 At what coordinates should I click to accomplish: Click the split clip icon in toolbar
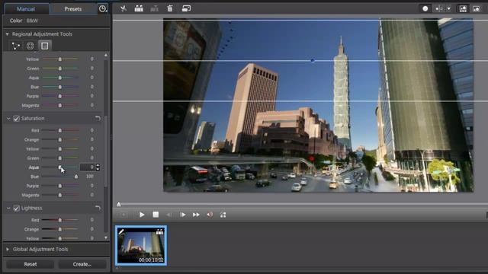click(x=139, y=8)
